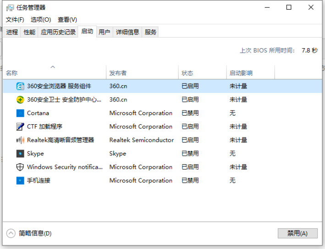Screen dimensions: 325x249
Task: Sort by 发布者 column header
Action: 118,73
